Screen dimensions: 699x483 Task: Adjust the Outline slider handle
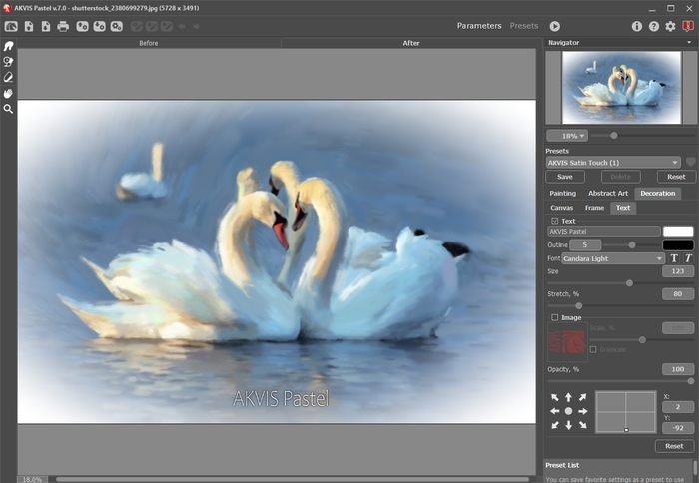point(632,245)
